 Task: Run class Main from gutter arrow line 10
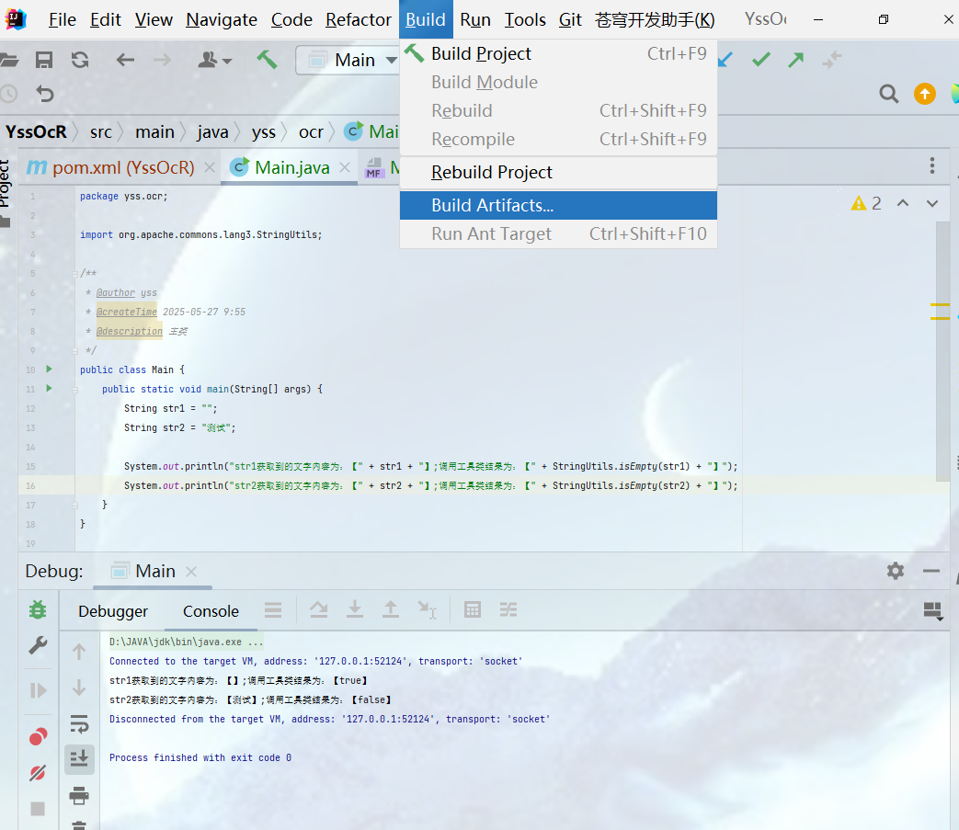50,370
